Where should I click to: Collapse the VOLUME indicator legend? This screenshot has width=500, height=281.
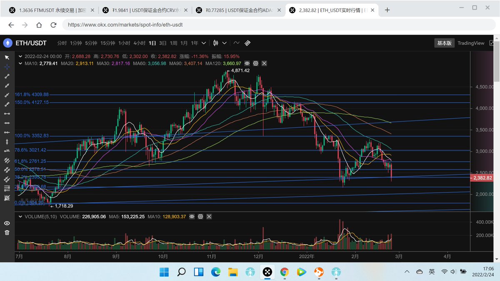coord(21,216)
